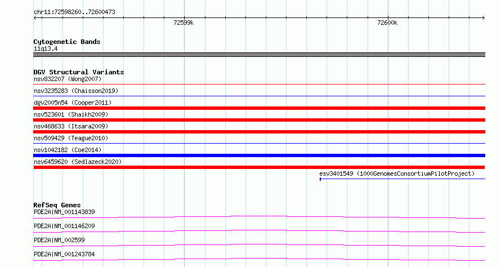The image size is (501, 267).
Task: Open gene PDE2A|NM_001146209 label
Action: 64,226
